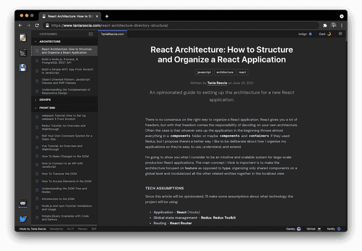Image resolution: width=362 pixels, height=251 pixels.
Task: Open a new browser tab
Action: [x=107, y=17]
